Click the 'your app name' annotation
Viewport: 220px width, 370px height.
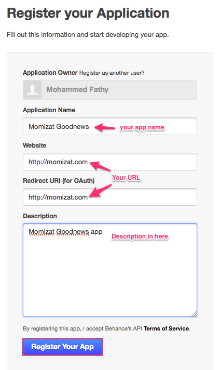(x=142, y=127)
